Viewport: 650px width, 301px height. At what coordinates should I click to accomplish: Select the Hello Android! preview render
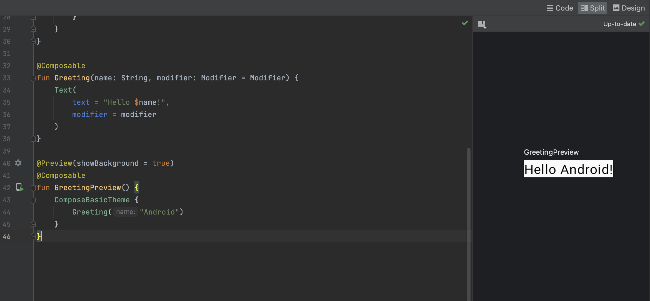coord(568,169)
